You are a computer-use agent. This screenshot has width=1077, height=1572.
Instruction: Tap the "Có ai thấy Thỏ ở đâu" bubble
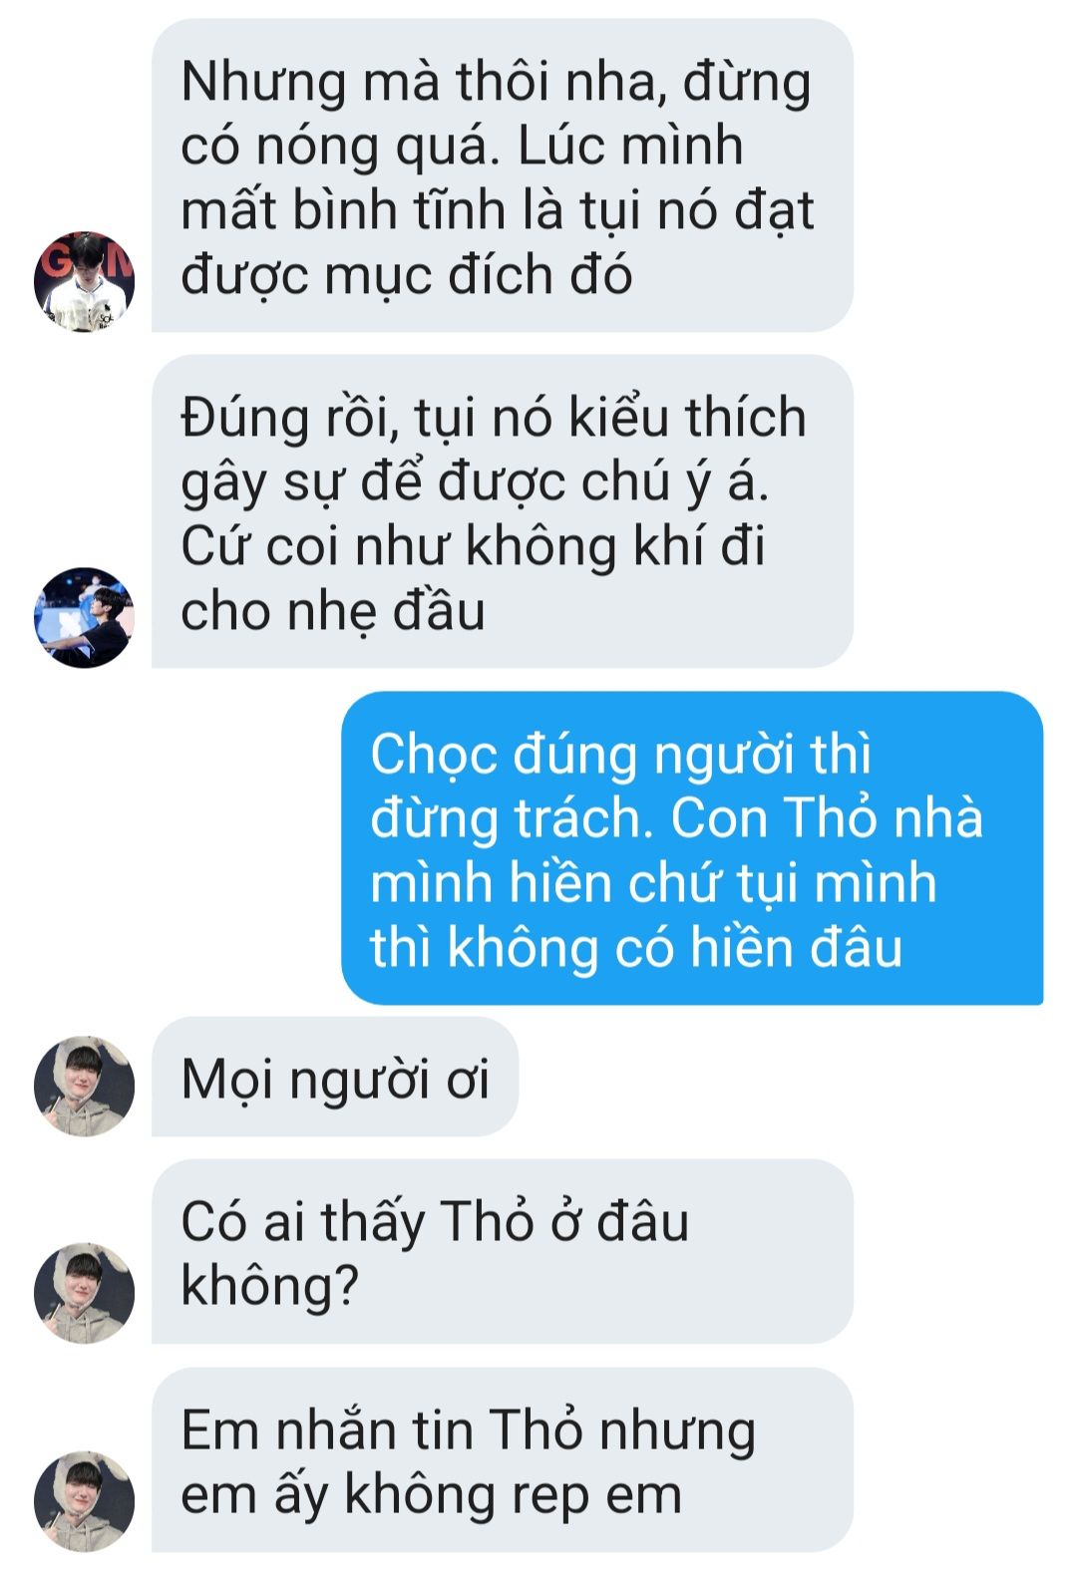coord(503,1252)
